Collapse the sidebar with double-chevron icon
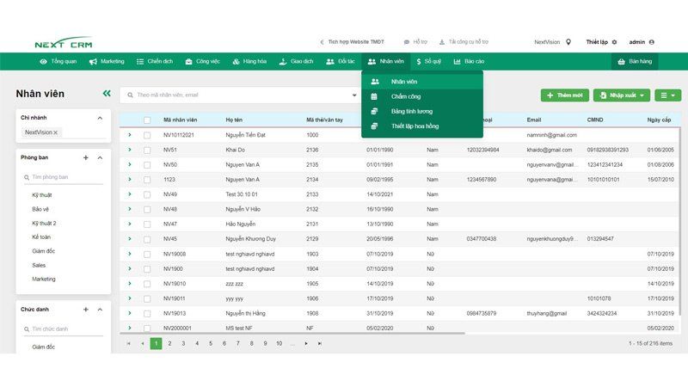Viewport: 688px width, 387px height. click(107, 94)
